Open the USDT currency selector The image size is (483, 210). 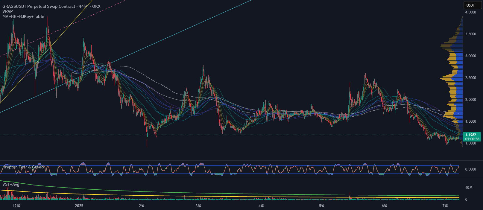click(x=473, y=5)
